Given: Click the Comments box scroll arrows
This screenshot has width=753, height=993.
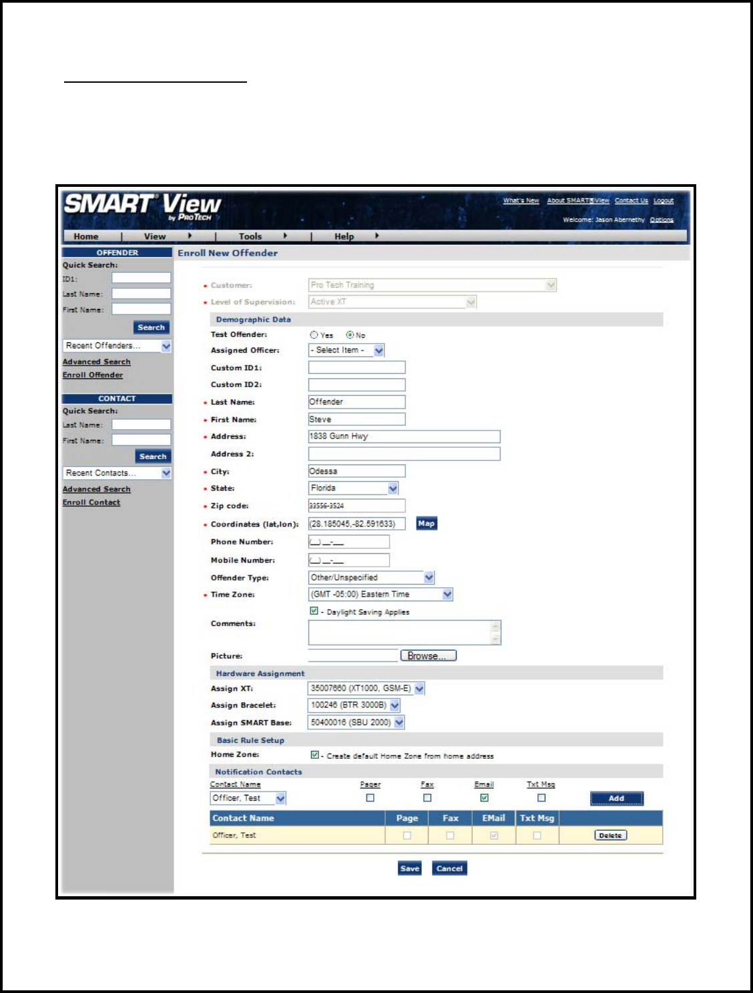Looking at the screenshot, I should pyautogui.click(x=496, y=633).
